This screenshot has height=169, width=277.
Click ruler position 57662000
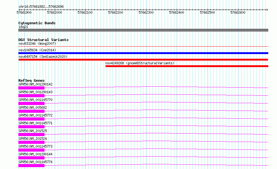[x=54, y=12]
